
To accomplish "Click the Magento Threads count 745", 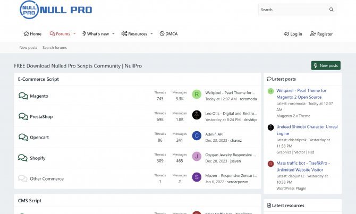I will click(x=160, y=99).
